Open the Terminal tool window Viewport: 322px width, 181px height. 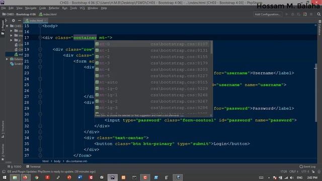pos(33,166)
